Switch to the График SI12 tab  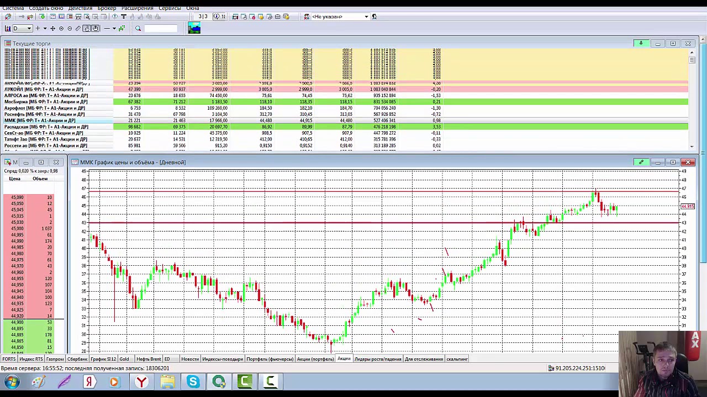click(103, 359)
